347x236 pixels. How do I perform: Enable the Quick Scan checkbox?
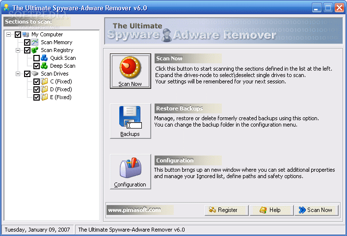click(36, 58)
